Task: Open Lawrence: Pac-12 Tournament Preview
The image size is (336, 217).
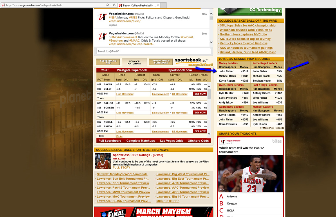Action: point(123,188)
